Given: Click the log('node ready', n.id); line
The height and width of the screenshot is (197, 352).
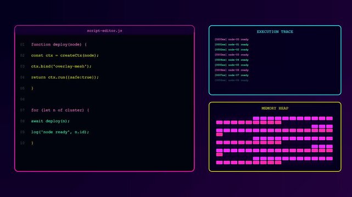Looking at the screenshot, I should click(x=60, y=132).
